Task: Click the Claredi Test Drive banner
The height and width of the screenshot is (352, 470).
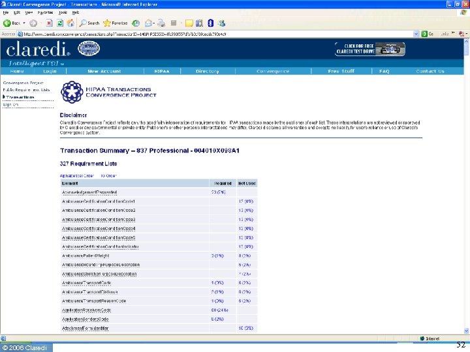Action: click(370, 49)
